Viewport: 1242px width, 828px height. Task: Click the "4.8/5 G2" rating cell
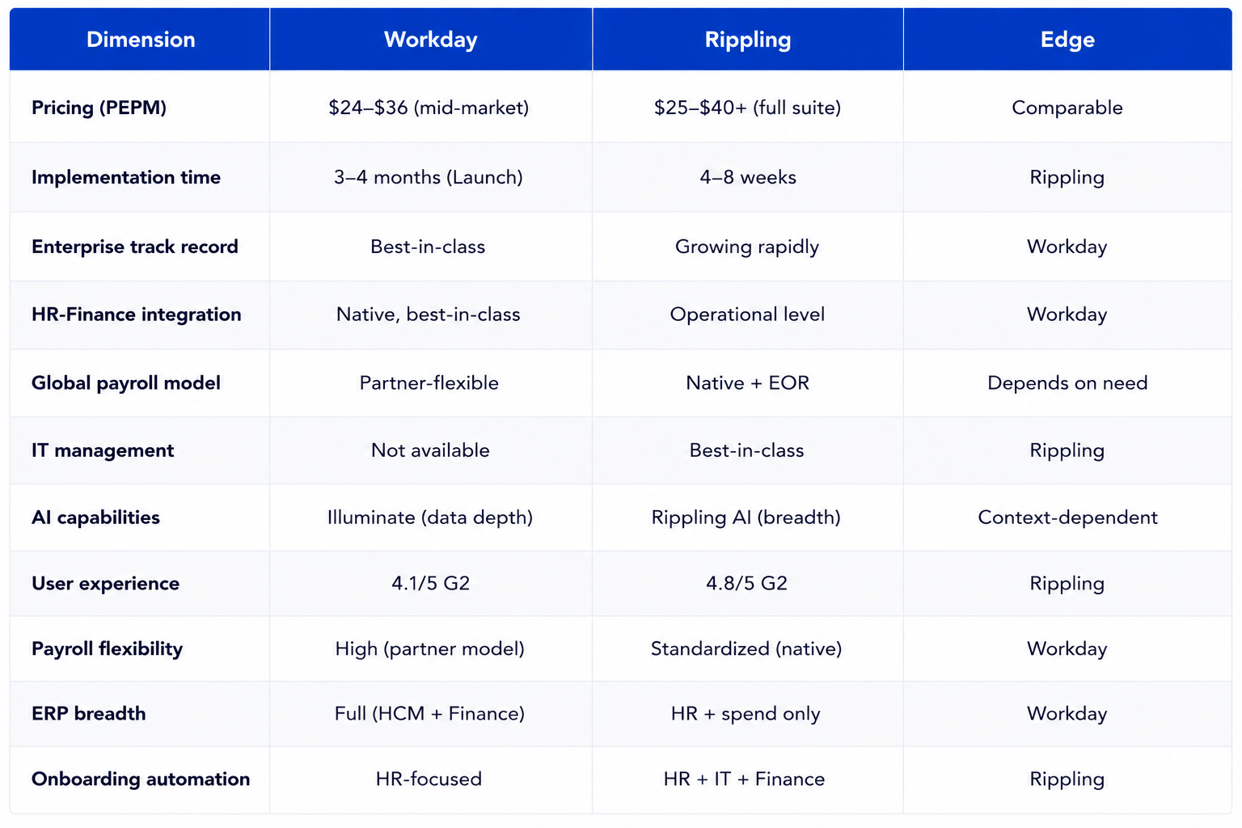coord(747,583)
